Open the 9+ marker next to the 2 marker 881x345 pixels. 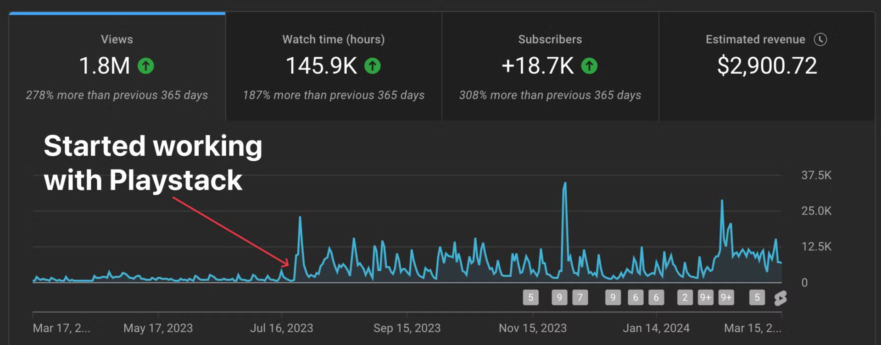click(706, 298)
